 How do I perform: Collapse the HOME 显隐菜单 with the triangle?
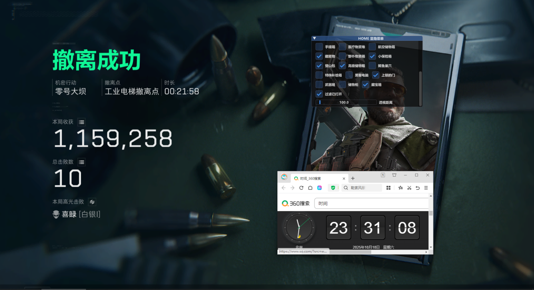(x=314, y=38)
